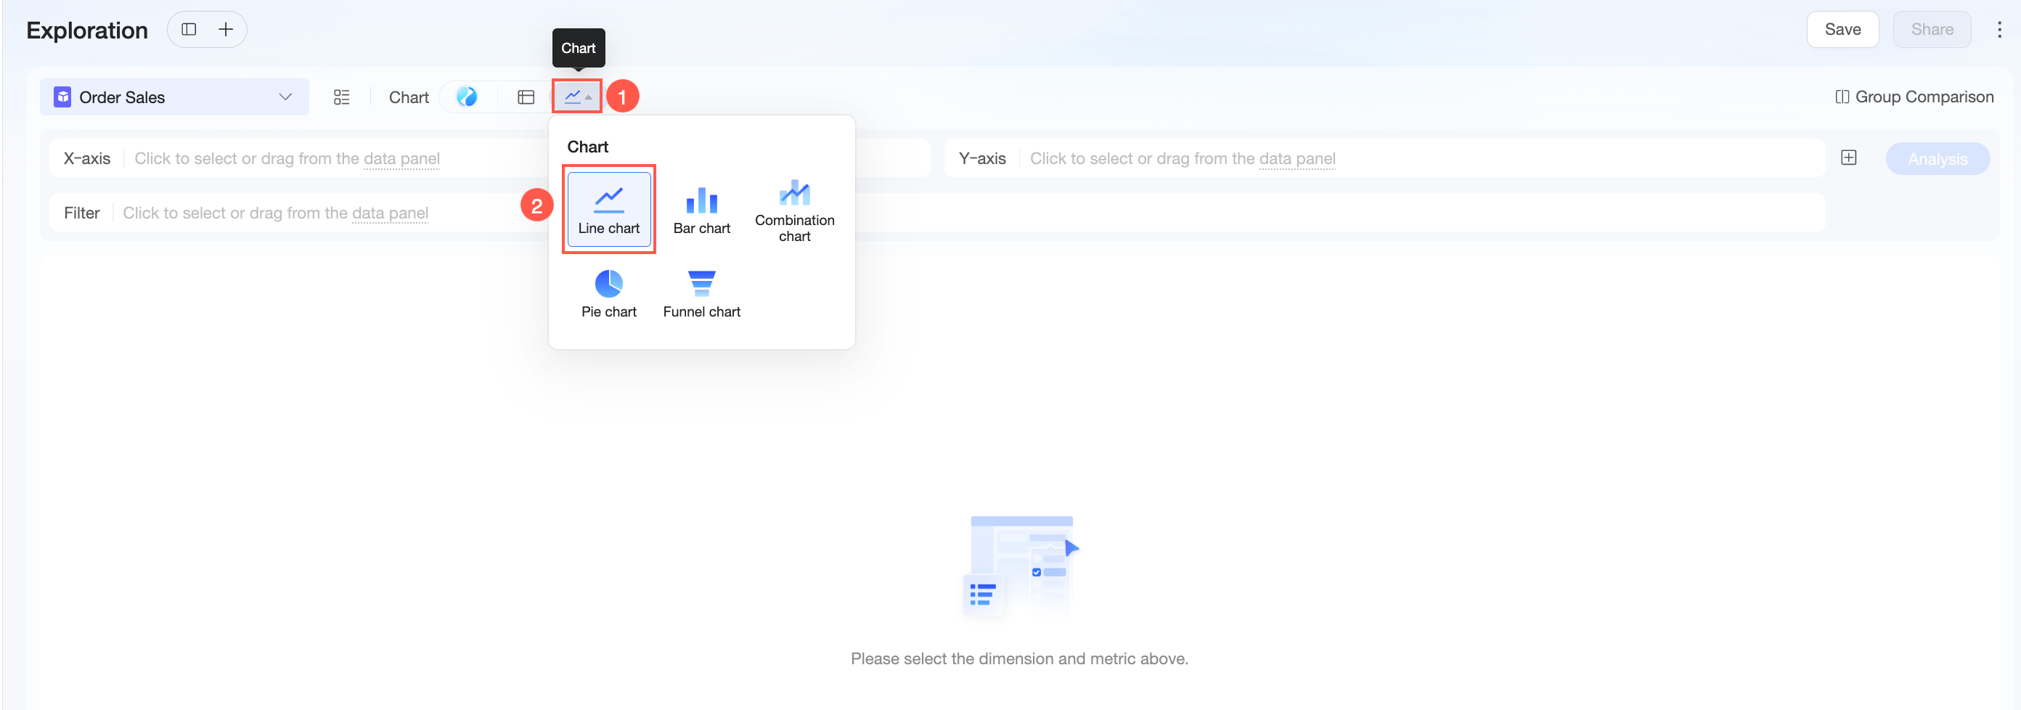
Task: Click the Share button
Action: click(x=1932, y=29)
